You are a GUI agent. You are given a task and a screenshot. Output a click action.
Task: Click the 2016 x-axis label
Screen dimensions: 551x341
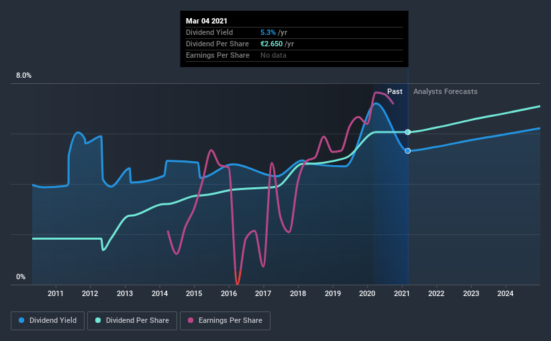[x=229, y=293]
